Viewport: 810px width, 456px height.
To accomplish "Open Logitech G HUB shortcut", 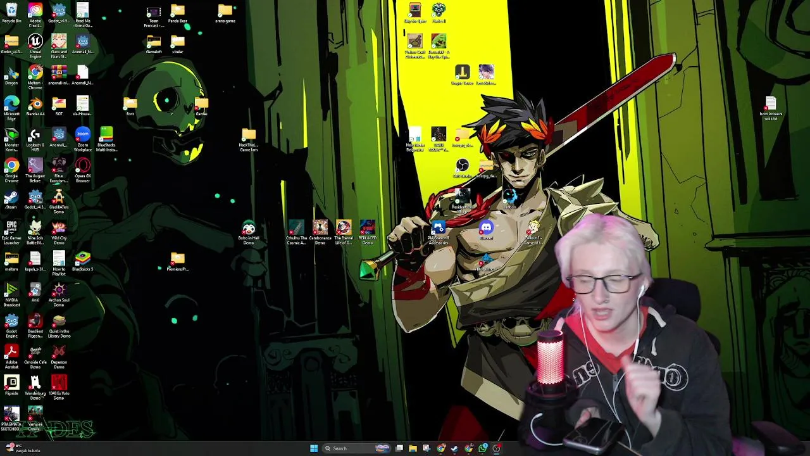I will click(35, 139).
